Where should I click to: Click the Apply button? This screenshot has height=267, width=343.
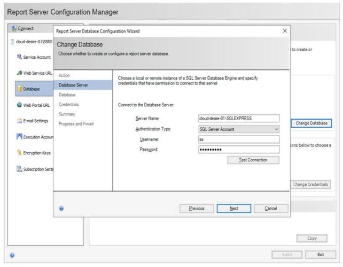tap(287, 255)
